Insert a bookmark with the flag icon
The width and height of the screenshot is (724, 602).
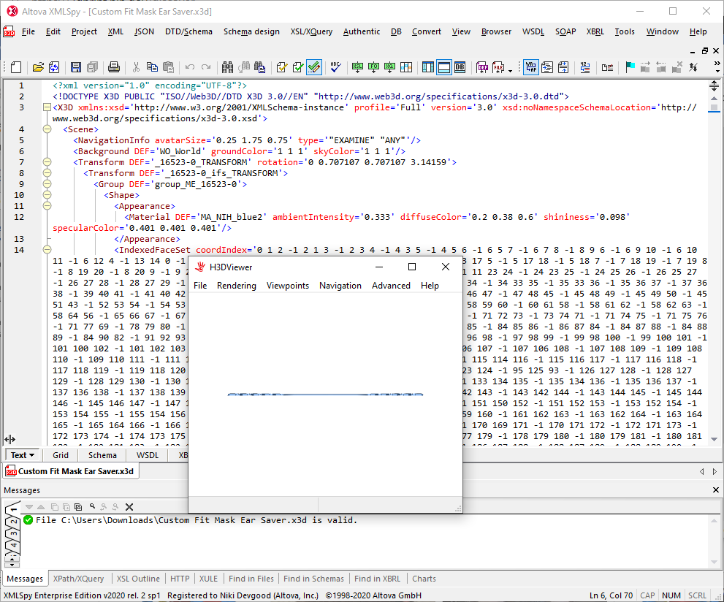click(x=630, y=67)
